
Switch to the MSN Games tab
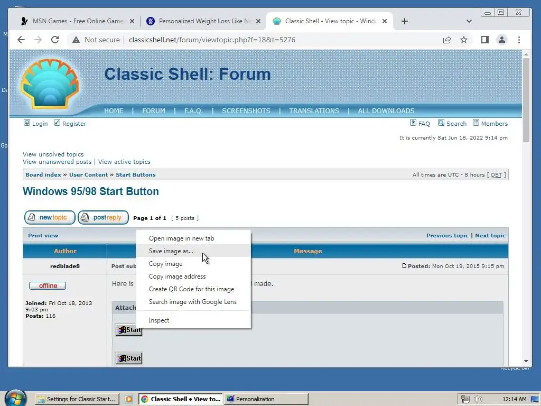coord(77,21)
